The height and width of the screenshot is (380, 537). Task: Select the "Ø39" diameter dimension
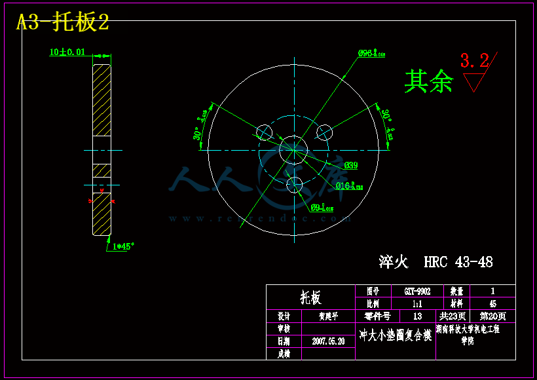(x=351, y=166)
